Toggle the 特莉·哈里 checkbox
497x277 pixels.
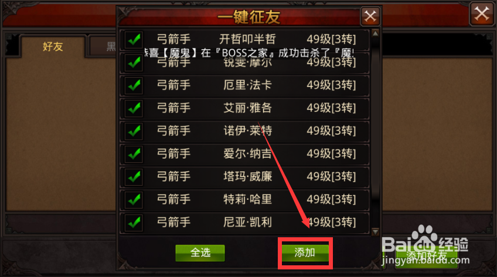coord(134,200)
